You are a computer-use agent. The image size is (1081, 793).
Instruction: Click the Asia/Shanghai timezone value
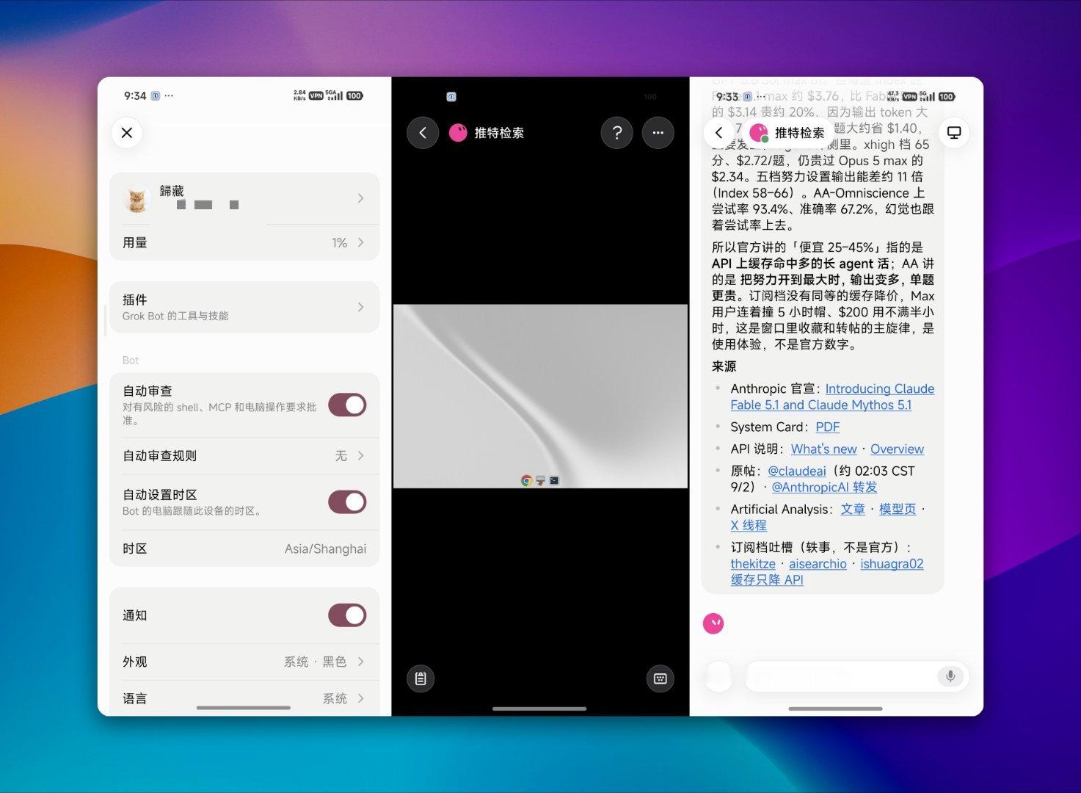coord(325,548)
